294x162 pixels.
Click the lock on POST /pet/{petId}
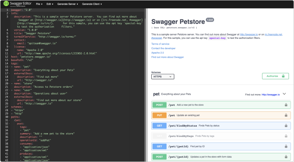click(286, 156)
